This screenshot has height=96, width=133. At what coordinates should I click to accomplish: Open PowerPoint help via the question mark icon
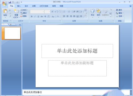tap(130, 6)
